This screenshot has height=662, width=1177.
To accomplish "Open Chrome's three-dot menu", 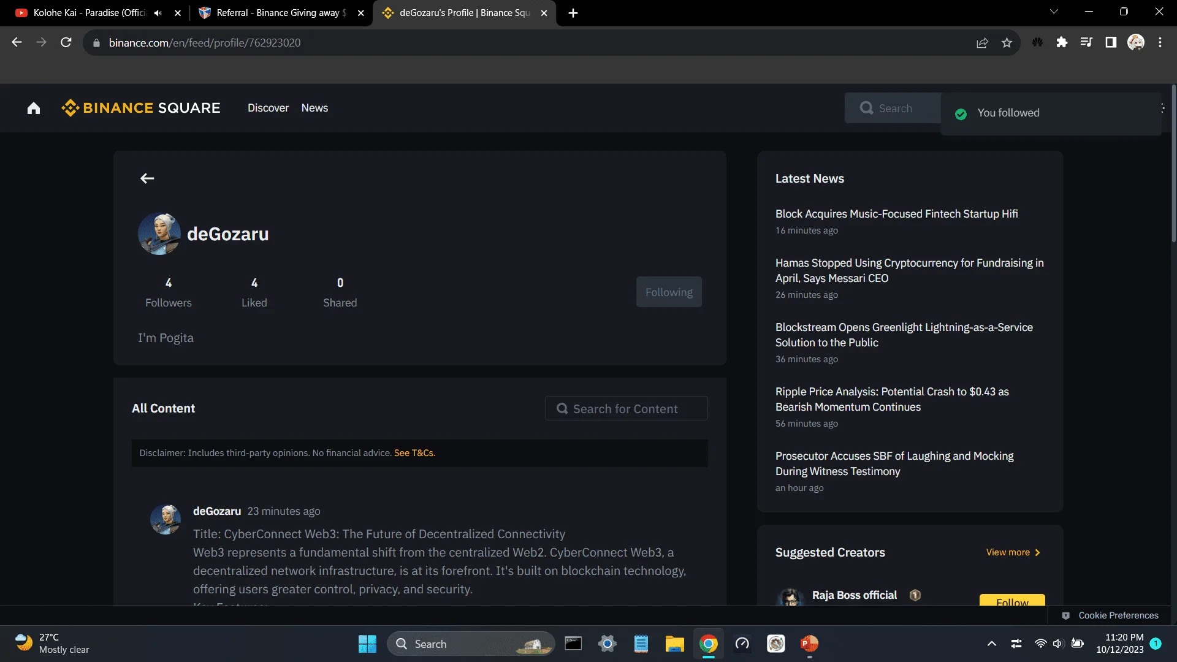I will tap(1160, 42).
